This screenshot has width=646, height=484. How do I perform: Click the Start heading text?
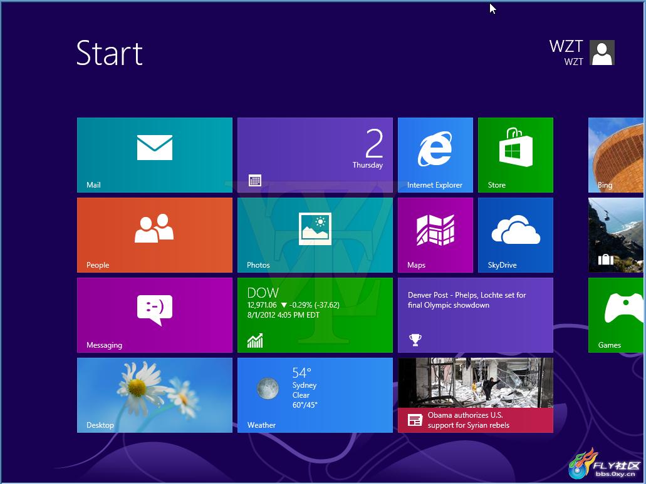(110, 53)
